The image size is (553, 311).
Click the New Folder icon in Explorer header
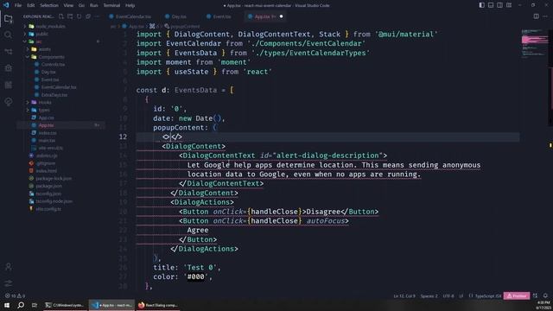70,16
